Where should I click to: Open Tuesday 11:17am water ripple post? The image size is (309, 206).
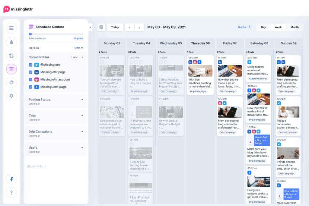[141, 155]
